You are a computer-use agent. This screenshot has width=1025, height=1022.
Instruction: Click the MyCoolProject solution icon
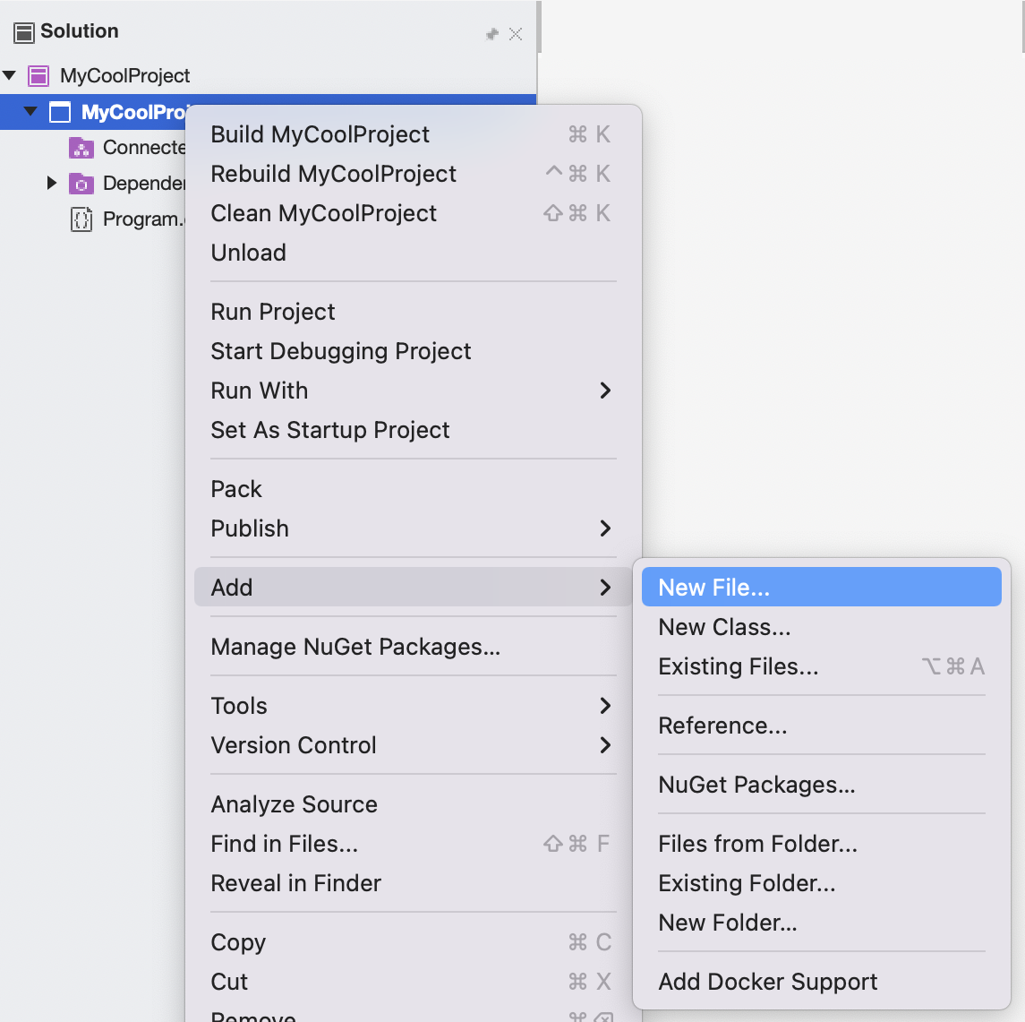tap(38, 75)
